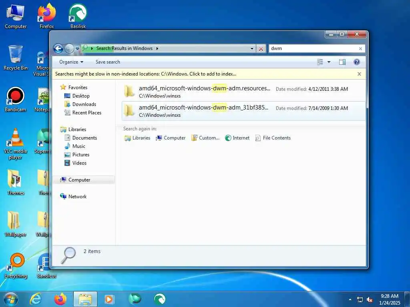
Task: Open the Organize menu
Action: pyautogui.click(x=71, y=62)
